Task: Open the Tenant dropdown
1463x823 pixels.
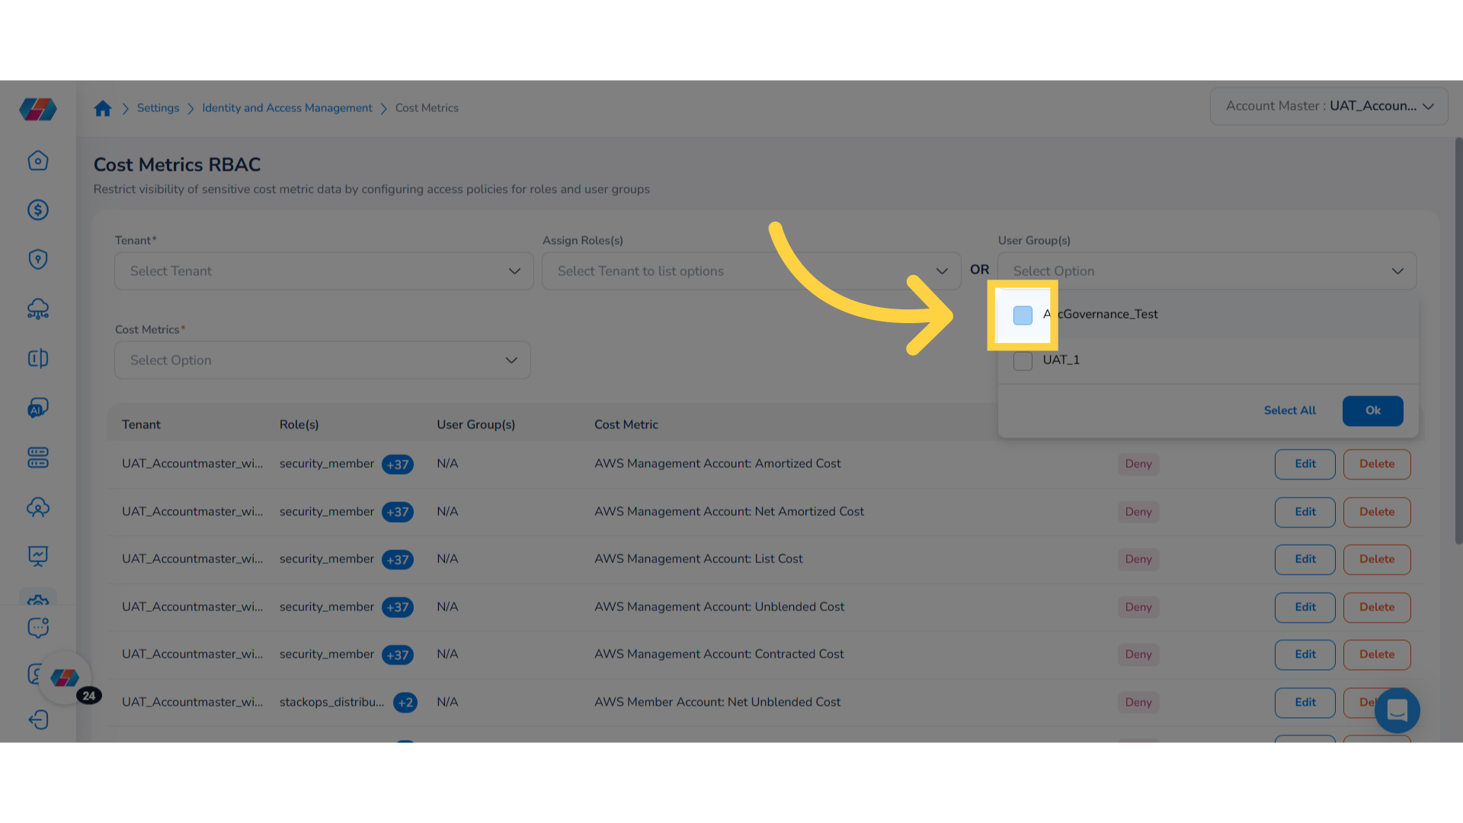Action: (324, 271)
